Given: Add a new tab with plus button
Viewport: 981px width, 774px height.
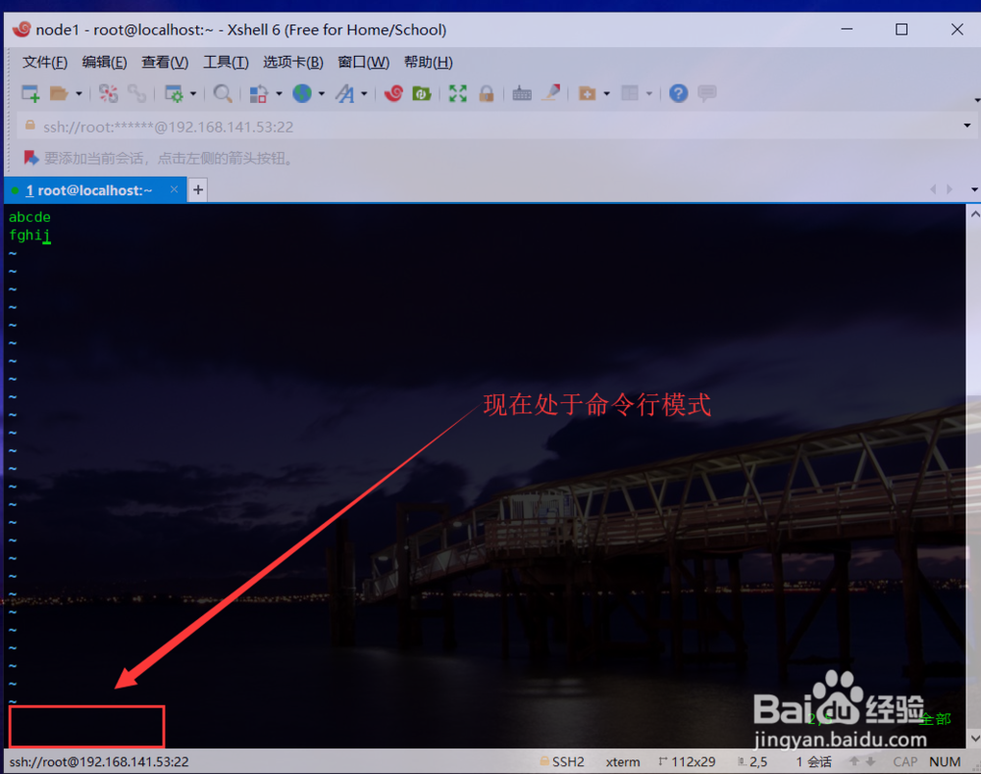Looking at the screenshot, I should pos(197,189).
